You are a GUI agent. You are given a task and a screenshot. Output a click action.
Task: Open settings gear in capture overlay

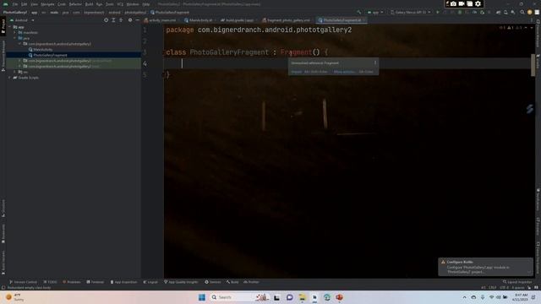tap(478, 3)
